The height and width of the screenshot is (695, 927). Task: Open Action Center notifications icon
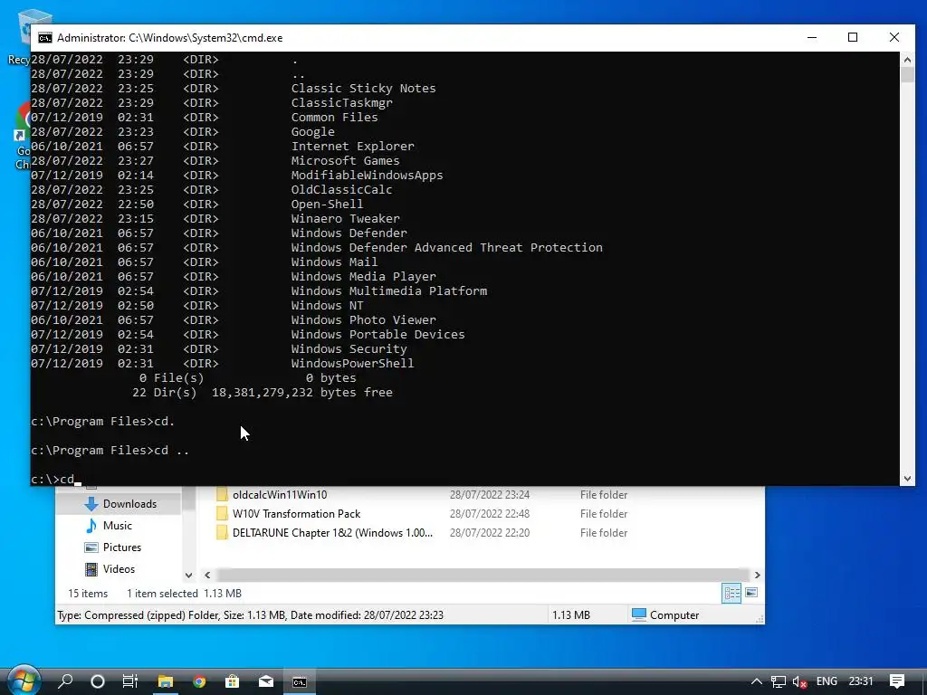(x=897, y=681)
